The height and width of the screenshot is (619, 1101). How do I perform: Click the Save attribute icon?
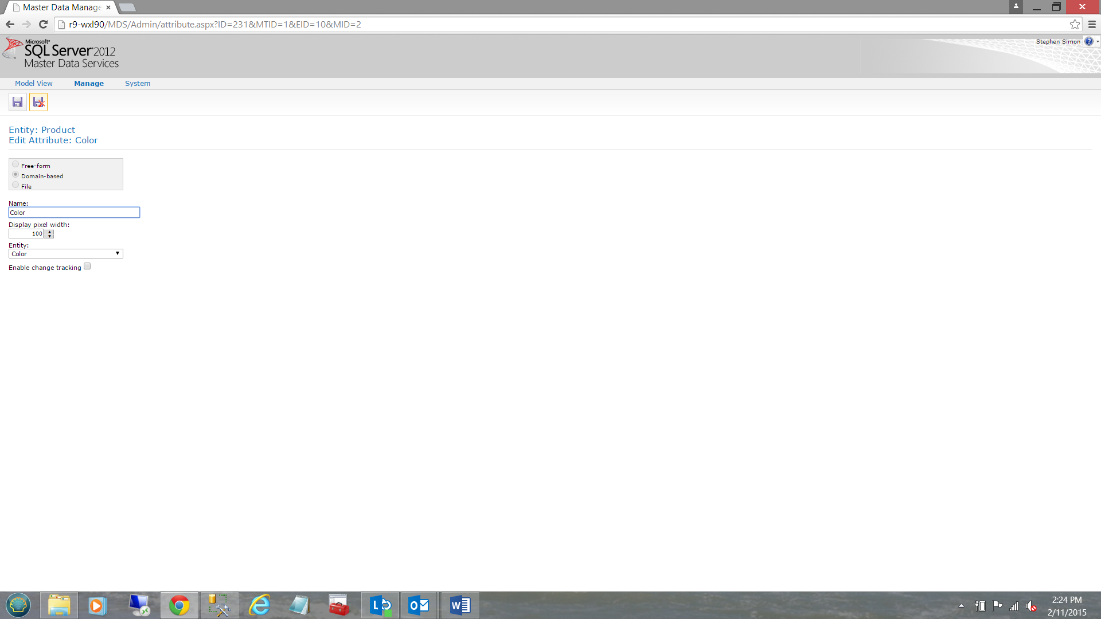[x=17, y=102]
